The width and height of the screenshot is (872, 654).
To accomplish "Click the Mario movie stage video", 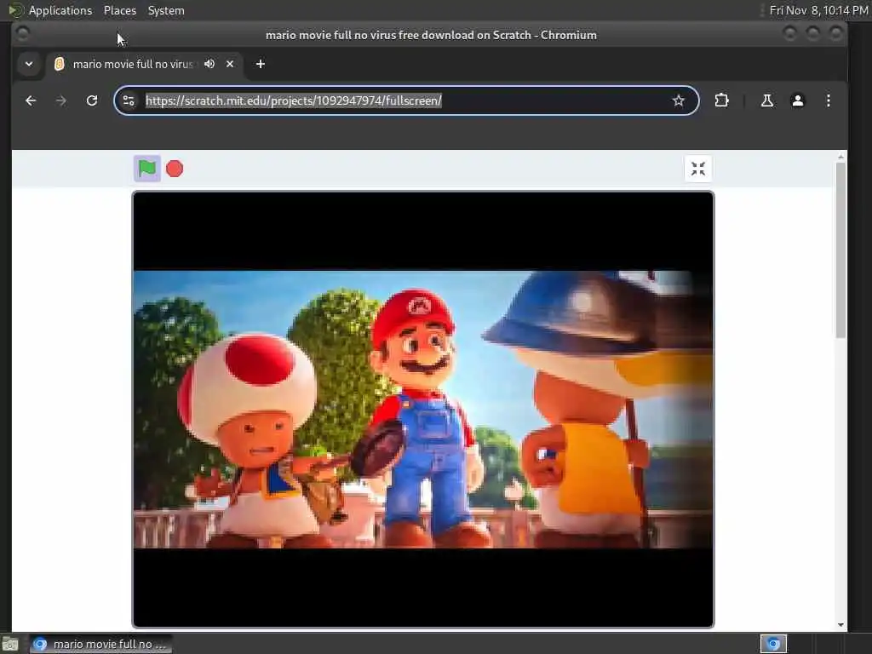I will (x=422, y=410).
